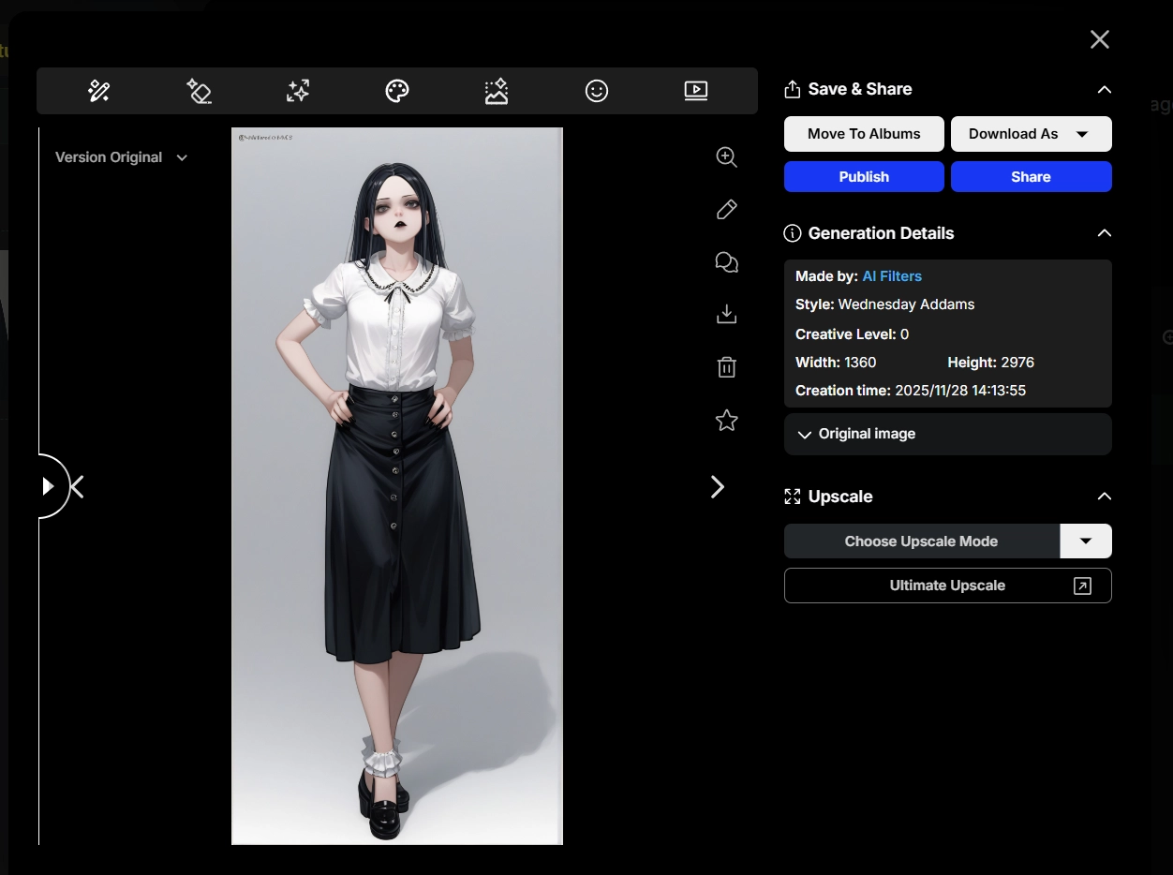
Task: Open the color palette style tool
Action: point(396,90)
